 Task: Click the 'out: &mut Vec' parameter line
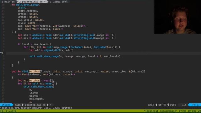[x=52, y=26]
